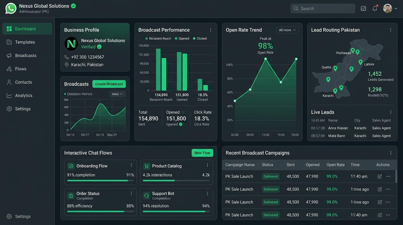
Task: Click the Onboarding Flow progress bar
Action: click(x=100, y=180)
